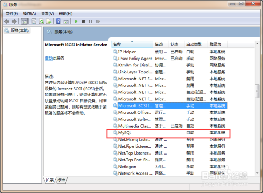Click the Back arrow toolbar icon

[x=7, y=22]
